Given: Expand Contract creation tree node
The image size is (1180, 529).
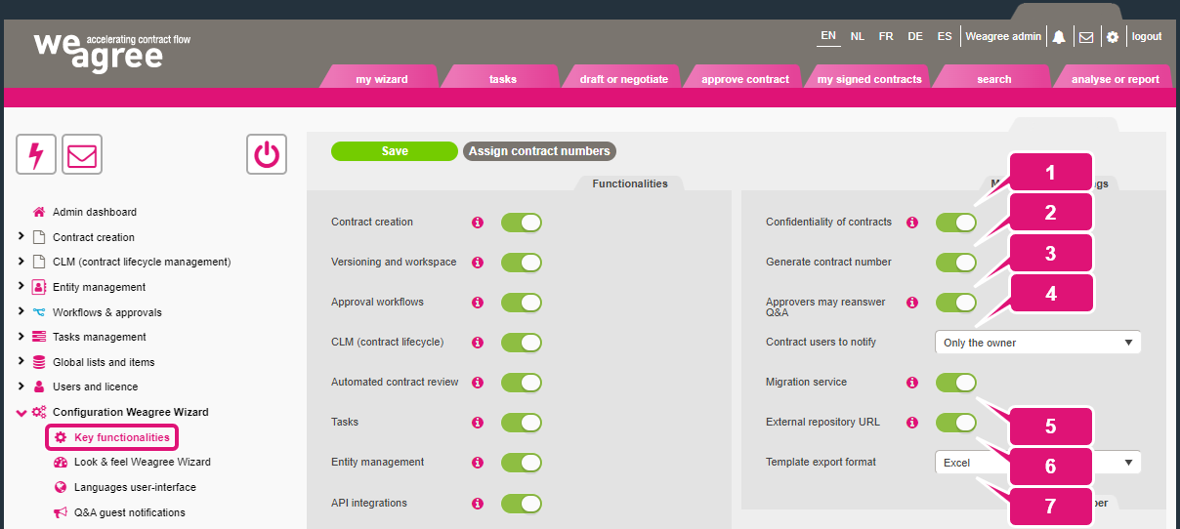Looking at the screenshot, I should click(x=21, y=237).
